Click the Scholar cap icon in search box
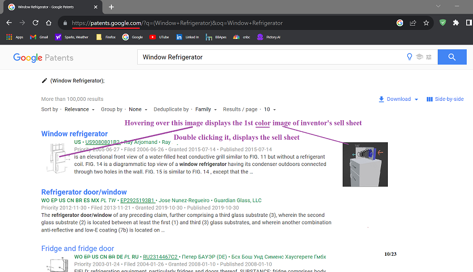473x272 pixels. pos(419,57)
